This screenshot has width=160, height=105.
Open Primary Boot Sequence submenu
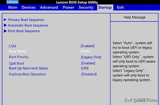[x=26, y=20]
